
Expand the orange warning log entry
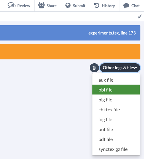[70, 52]
